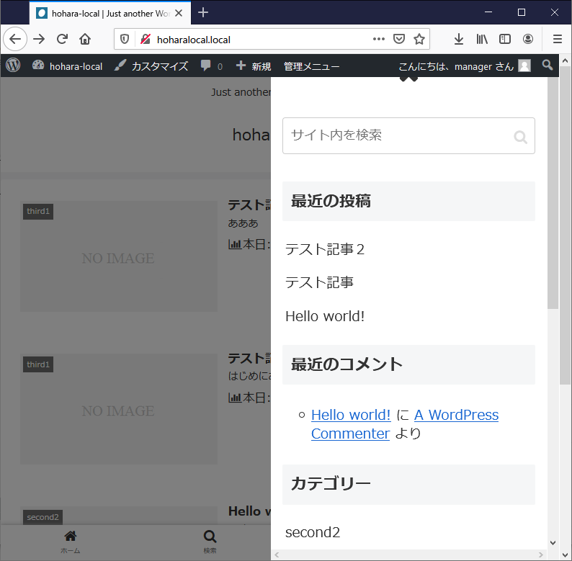This screenshot has width=572, height=561.
Task: Click the A WordPress Commenter link
Action: click(x=456, y=416)
